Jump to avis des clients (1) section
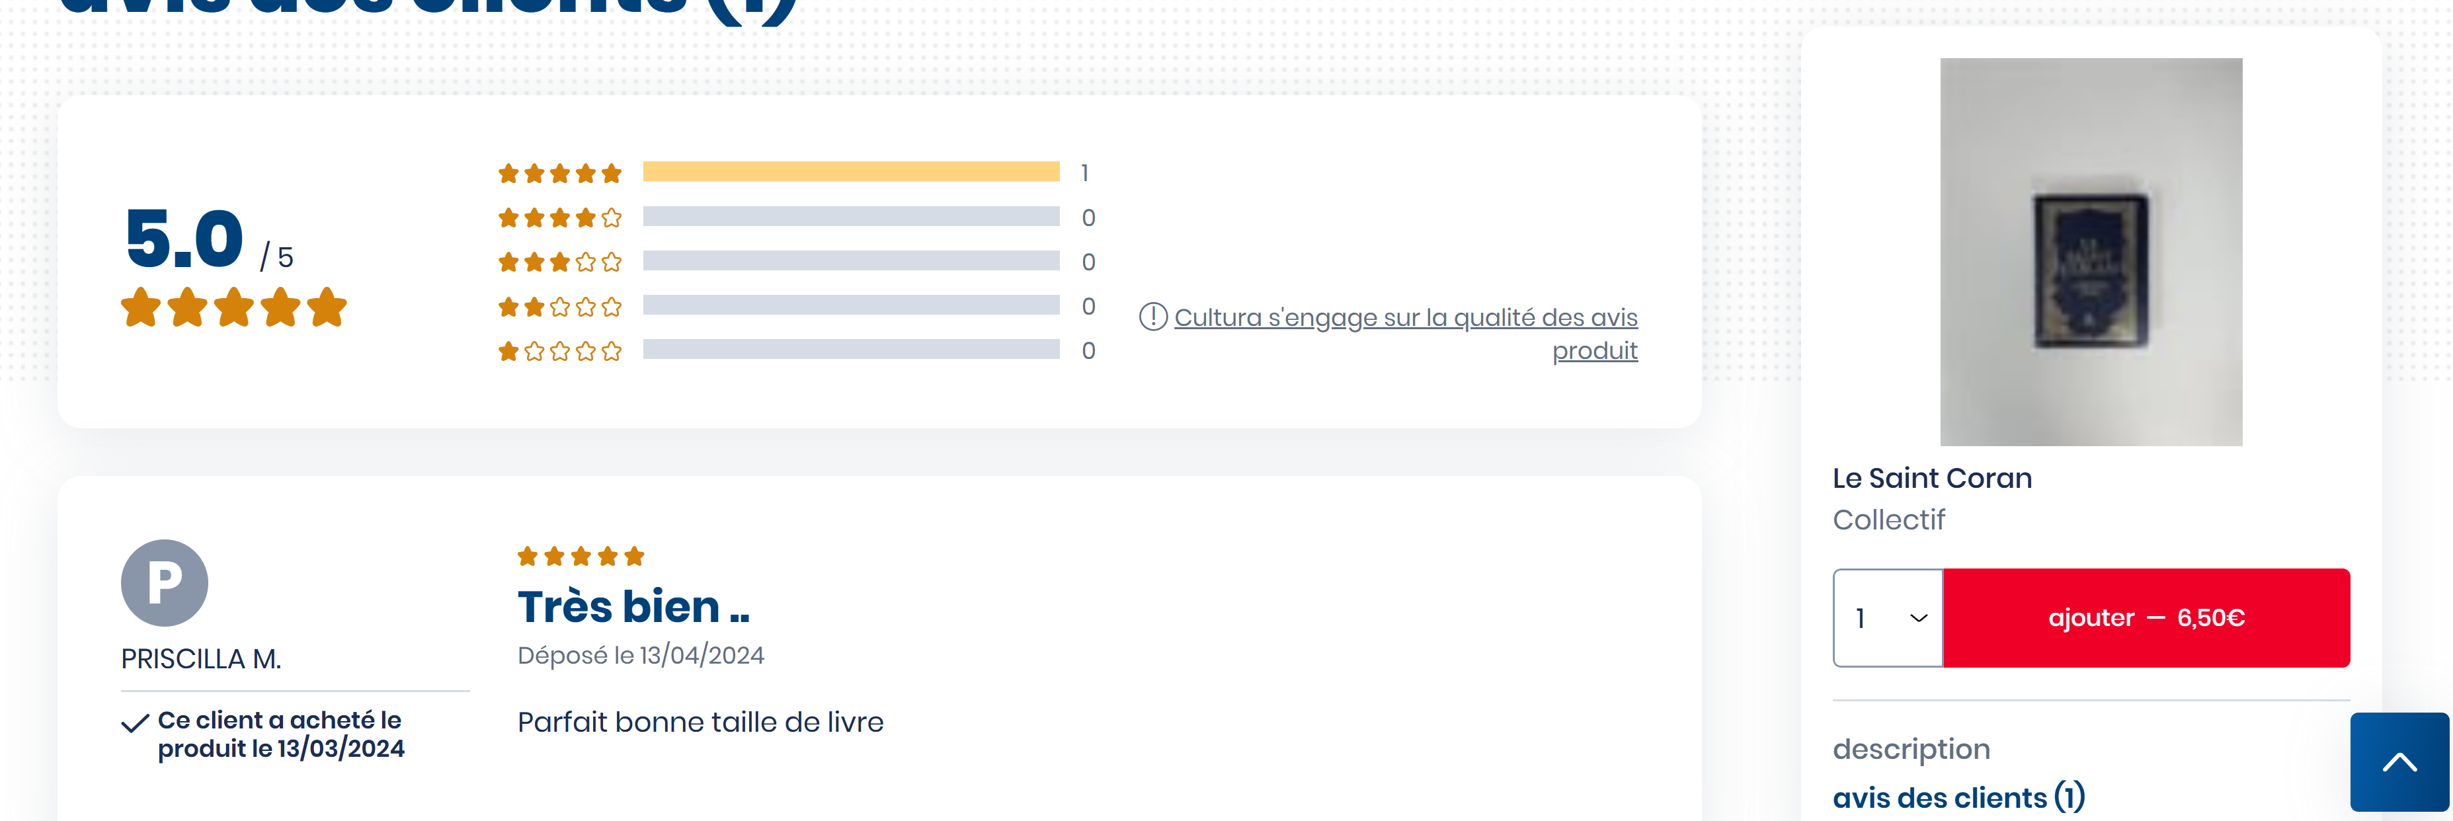Viewport: 2453px width, 821px height. (x=1959, y=797)
